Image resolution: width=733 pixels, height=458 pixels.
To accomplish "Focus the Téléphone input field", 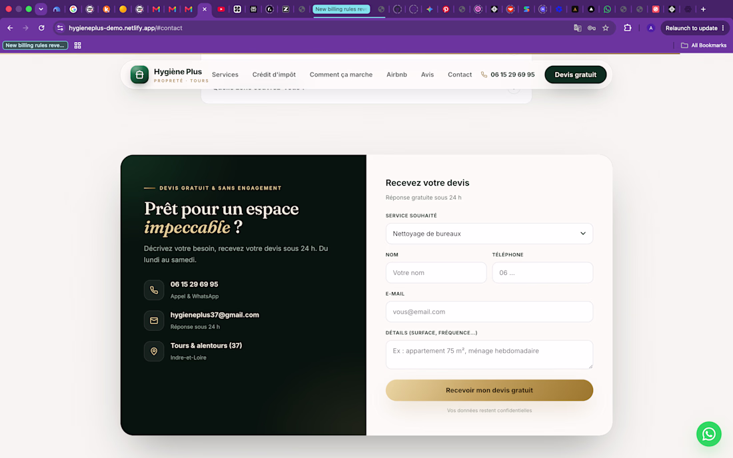I will click(542, 273).
